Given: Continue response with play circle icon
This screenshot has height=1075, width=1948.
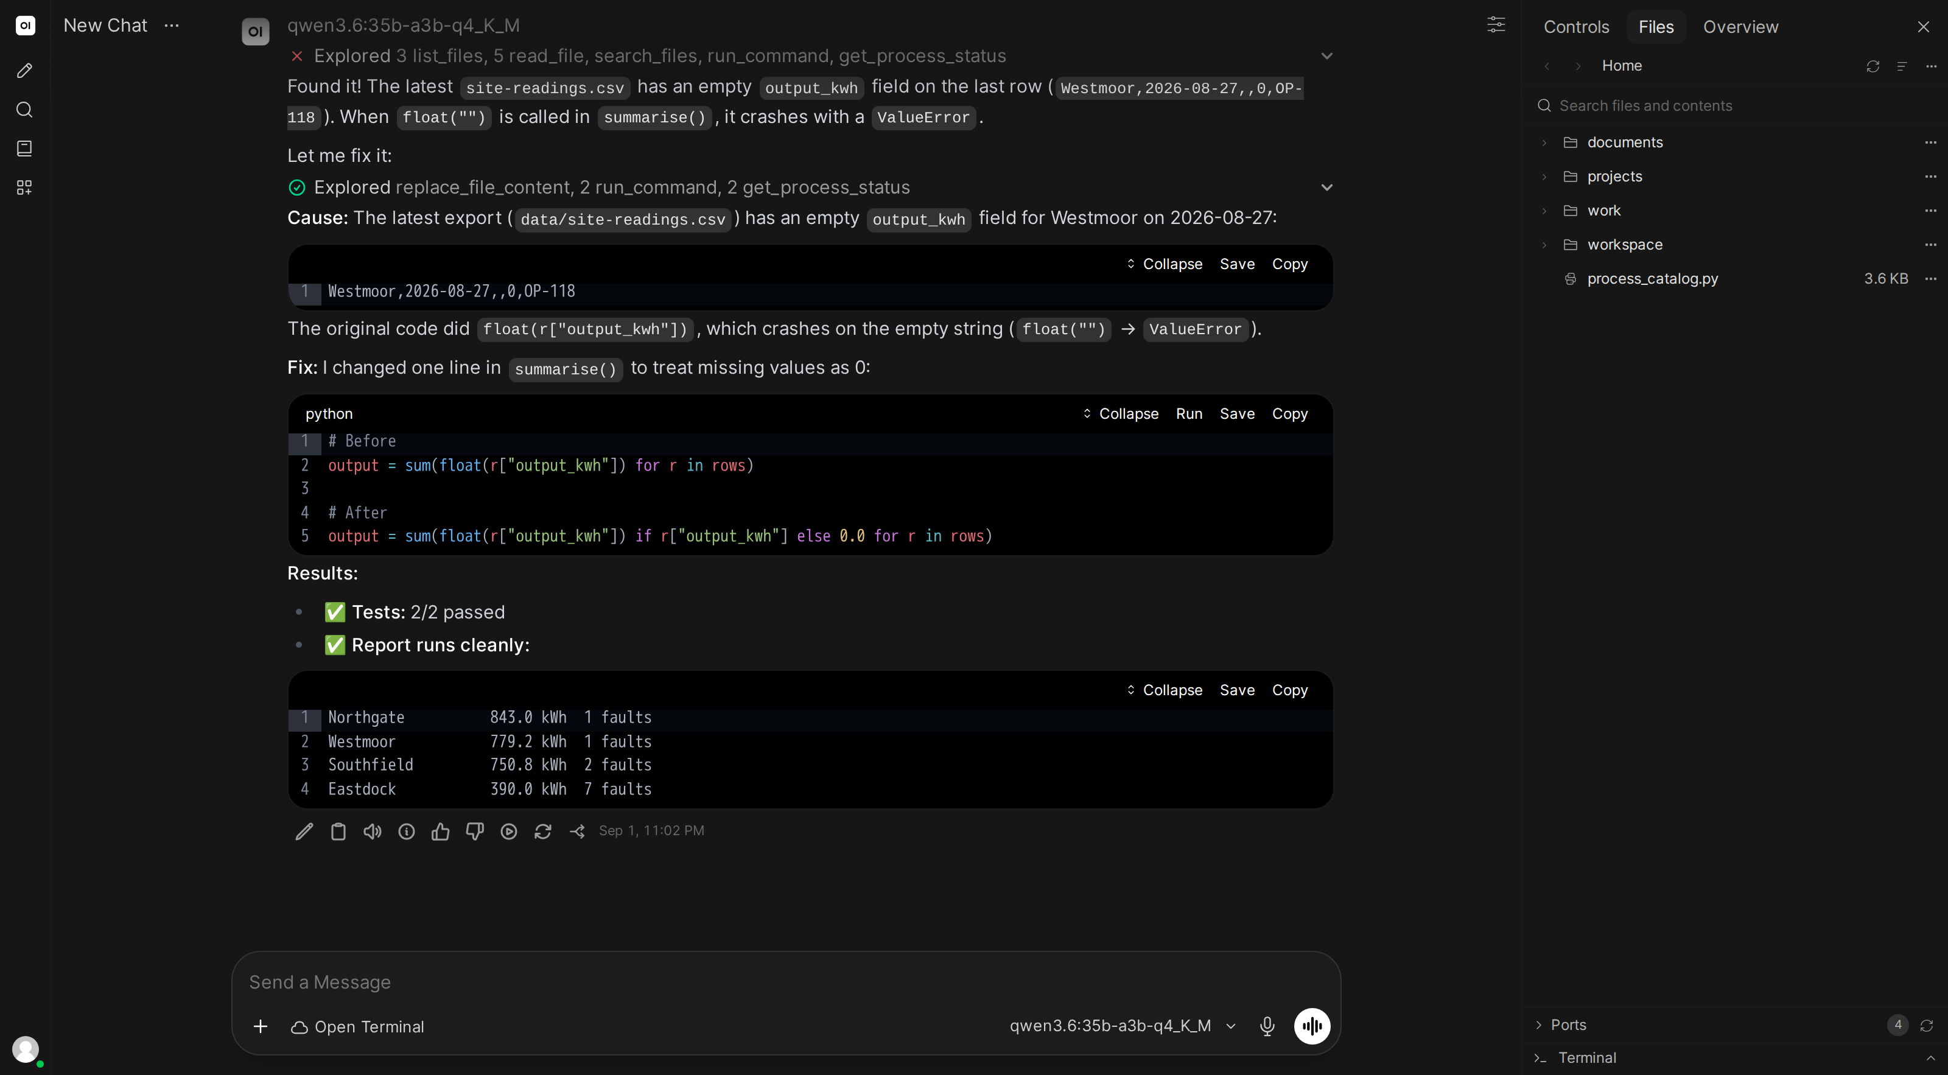Looking at the screenshot, I should pyautogui.click(x=509, y=832).
